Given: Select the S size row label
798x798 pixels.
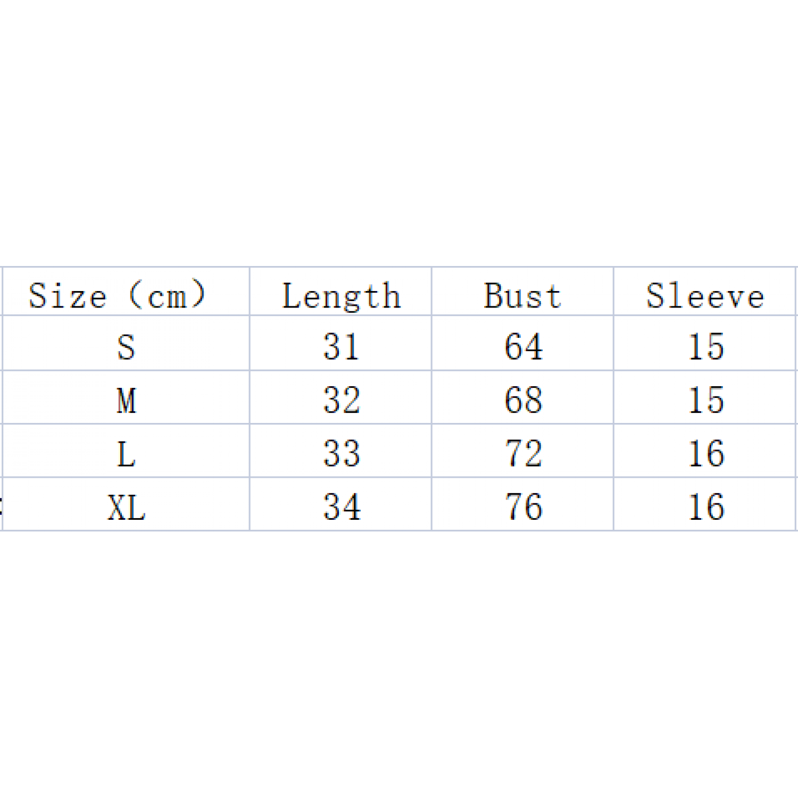Looking at the screenshot, I should pyautogui.click(x=126, y=347).
